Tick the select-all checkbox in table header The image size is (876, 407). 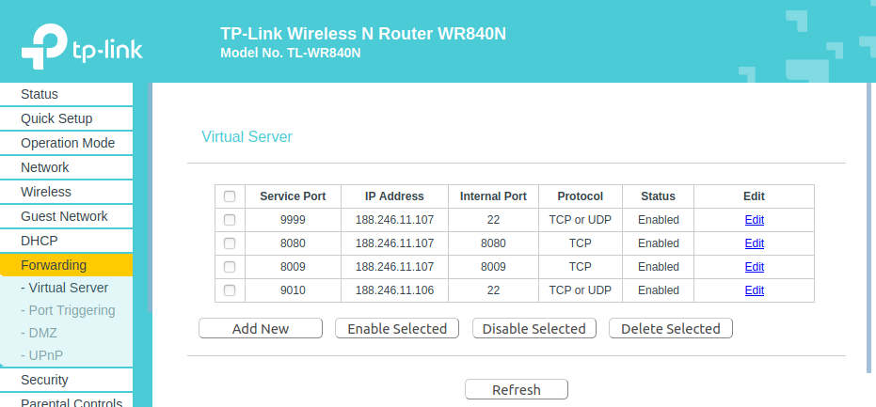(x=230, y=196)
